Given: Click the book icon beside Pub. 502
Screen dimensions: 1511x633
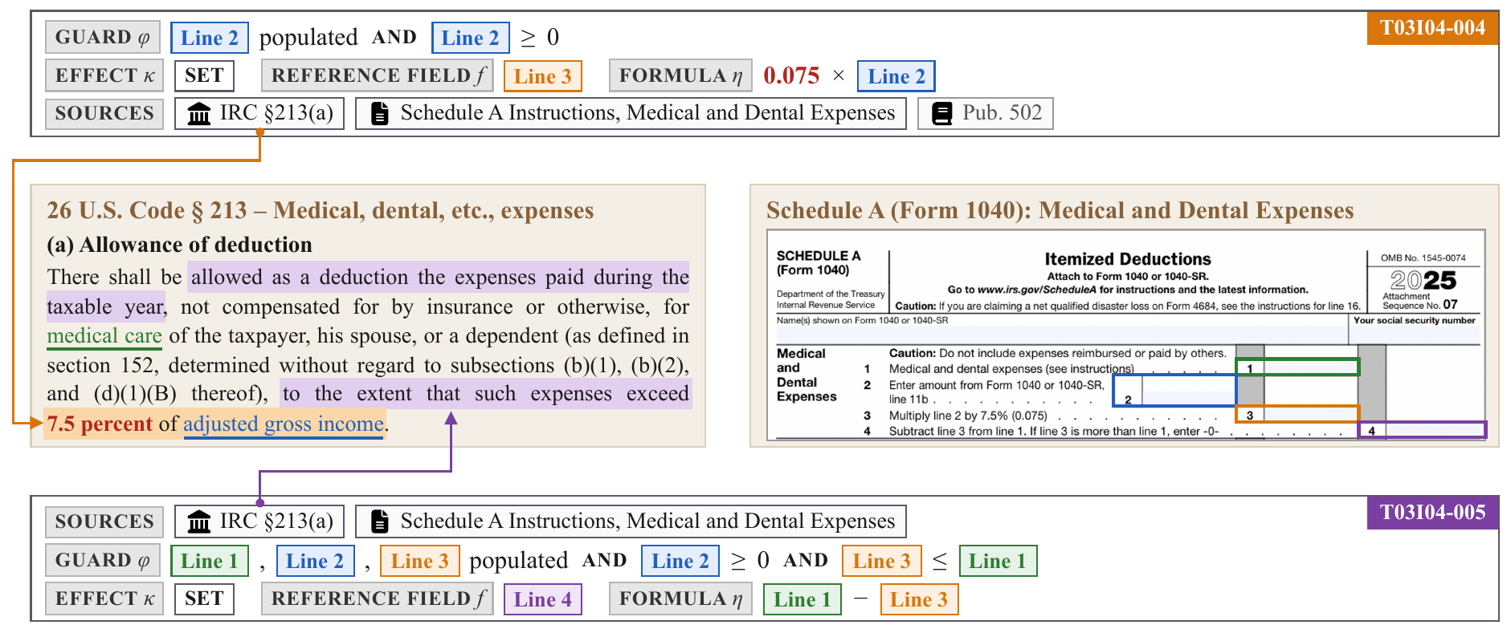Looking at the screenshot, I should 942,114.
